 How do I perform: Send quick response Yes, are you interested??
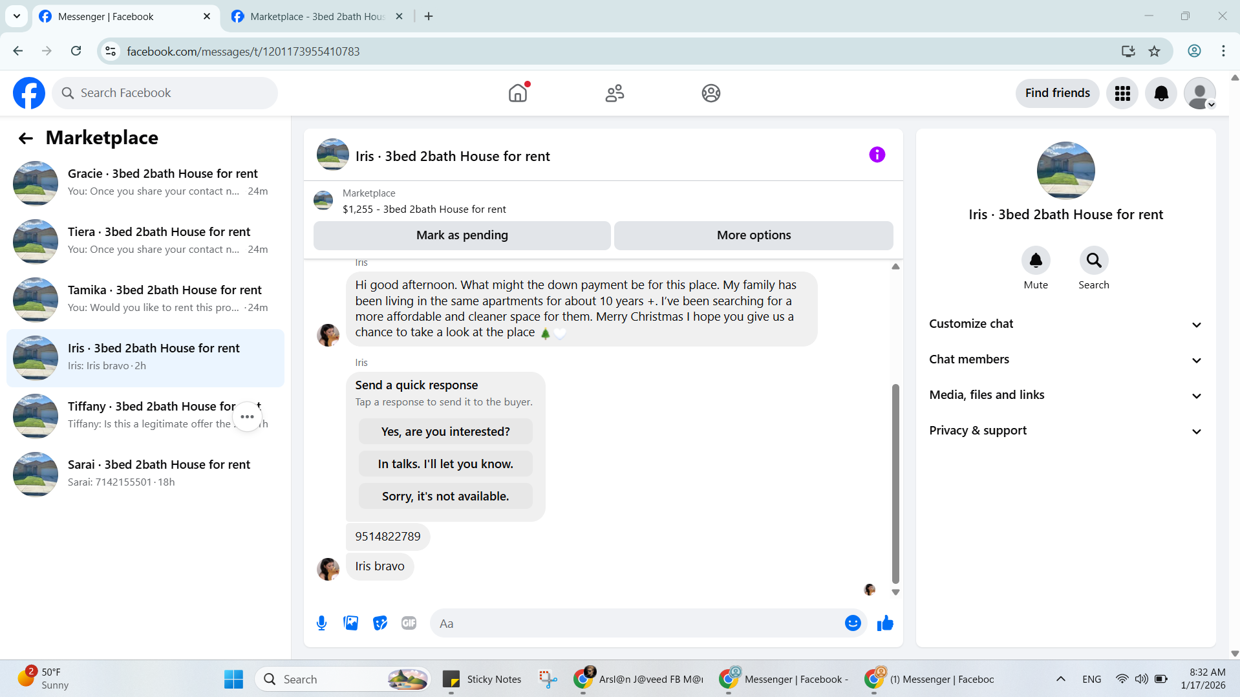pyautogui.click(x=445, y=431)
